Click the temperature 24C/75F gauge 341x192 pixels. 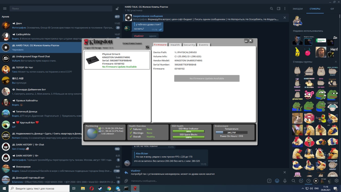[231, 132]
